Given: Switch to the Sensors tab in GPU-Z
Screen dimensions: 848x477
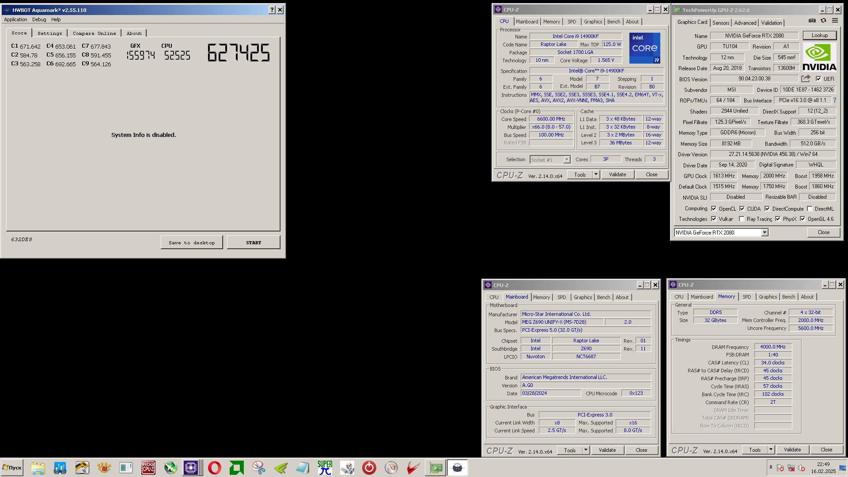Looking at the screenshot, I should coord(721,23).
